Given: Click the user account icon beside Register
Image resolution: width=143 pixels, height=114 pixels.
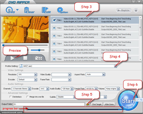Looking at the screenshot, I should (x=136, y=10).
